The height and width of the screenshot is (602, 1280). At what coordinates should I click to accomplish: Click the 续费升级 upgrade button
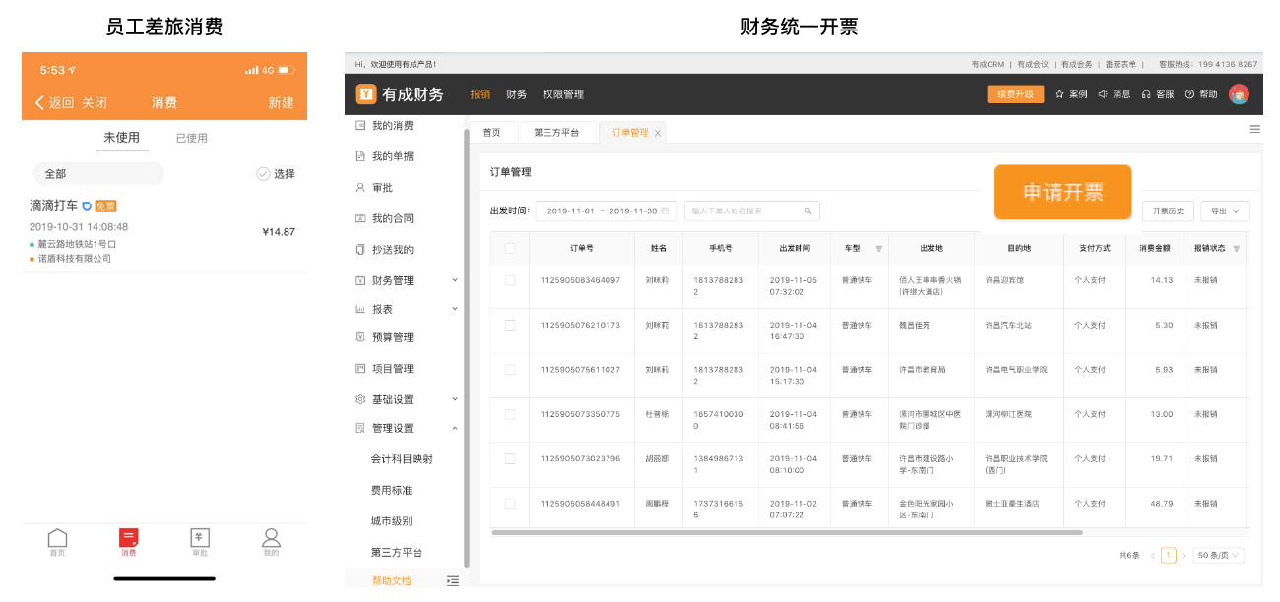coord(1015,93)
